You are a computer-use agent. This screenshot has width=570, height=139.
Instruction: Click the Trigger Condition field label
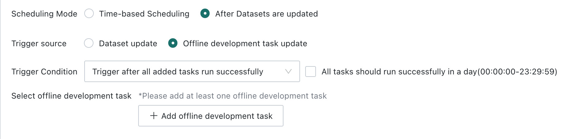(44, 72)
